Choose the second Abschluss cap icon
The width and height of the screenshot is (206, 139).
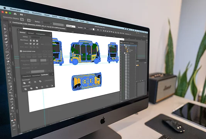coord(34,41)
